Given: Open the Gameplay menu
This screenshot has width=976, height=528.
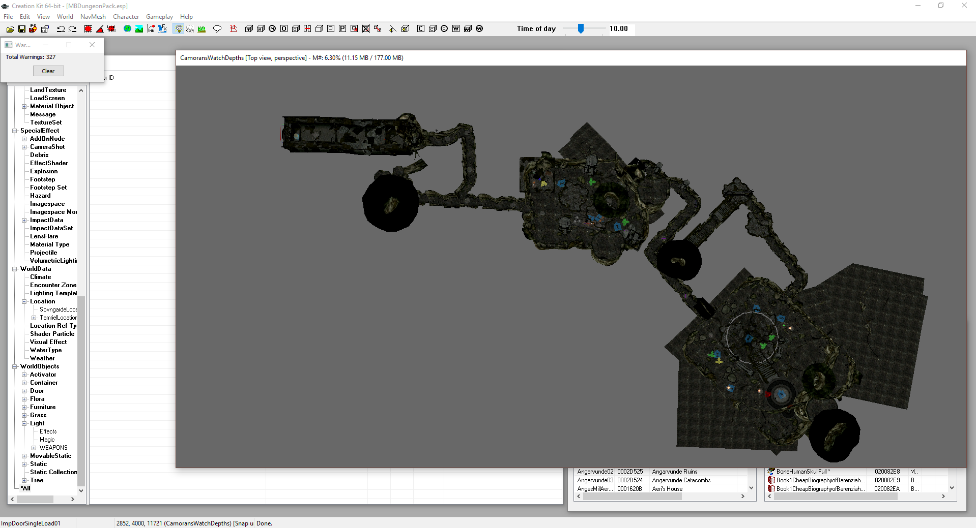Looking at the screenshot, I should pyautogui.click(x=159, y=17).
